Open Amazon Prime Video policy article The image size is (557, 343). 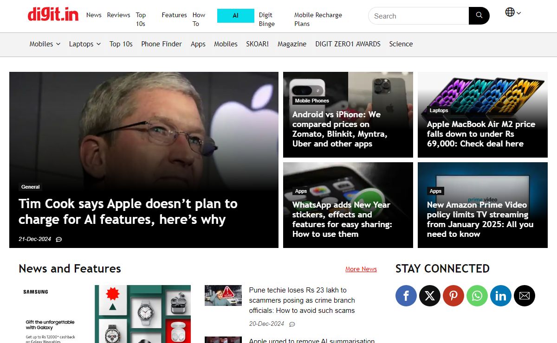[x=480, y=220]
